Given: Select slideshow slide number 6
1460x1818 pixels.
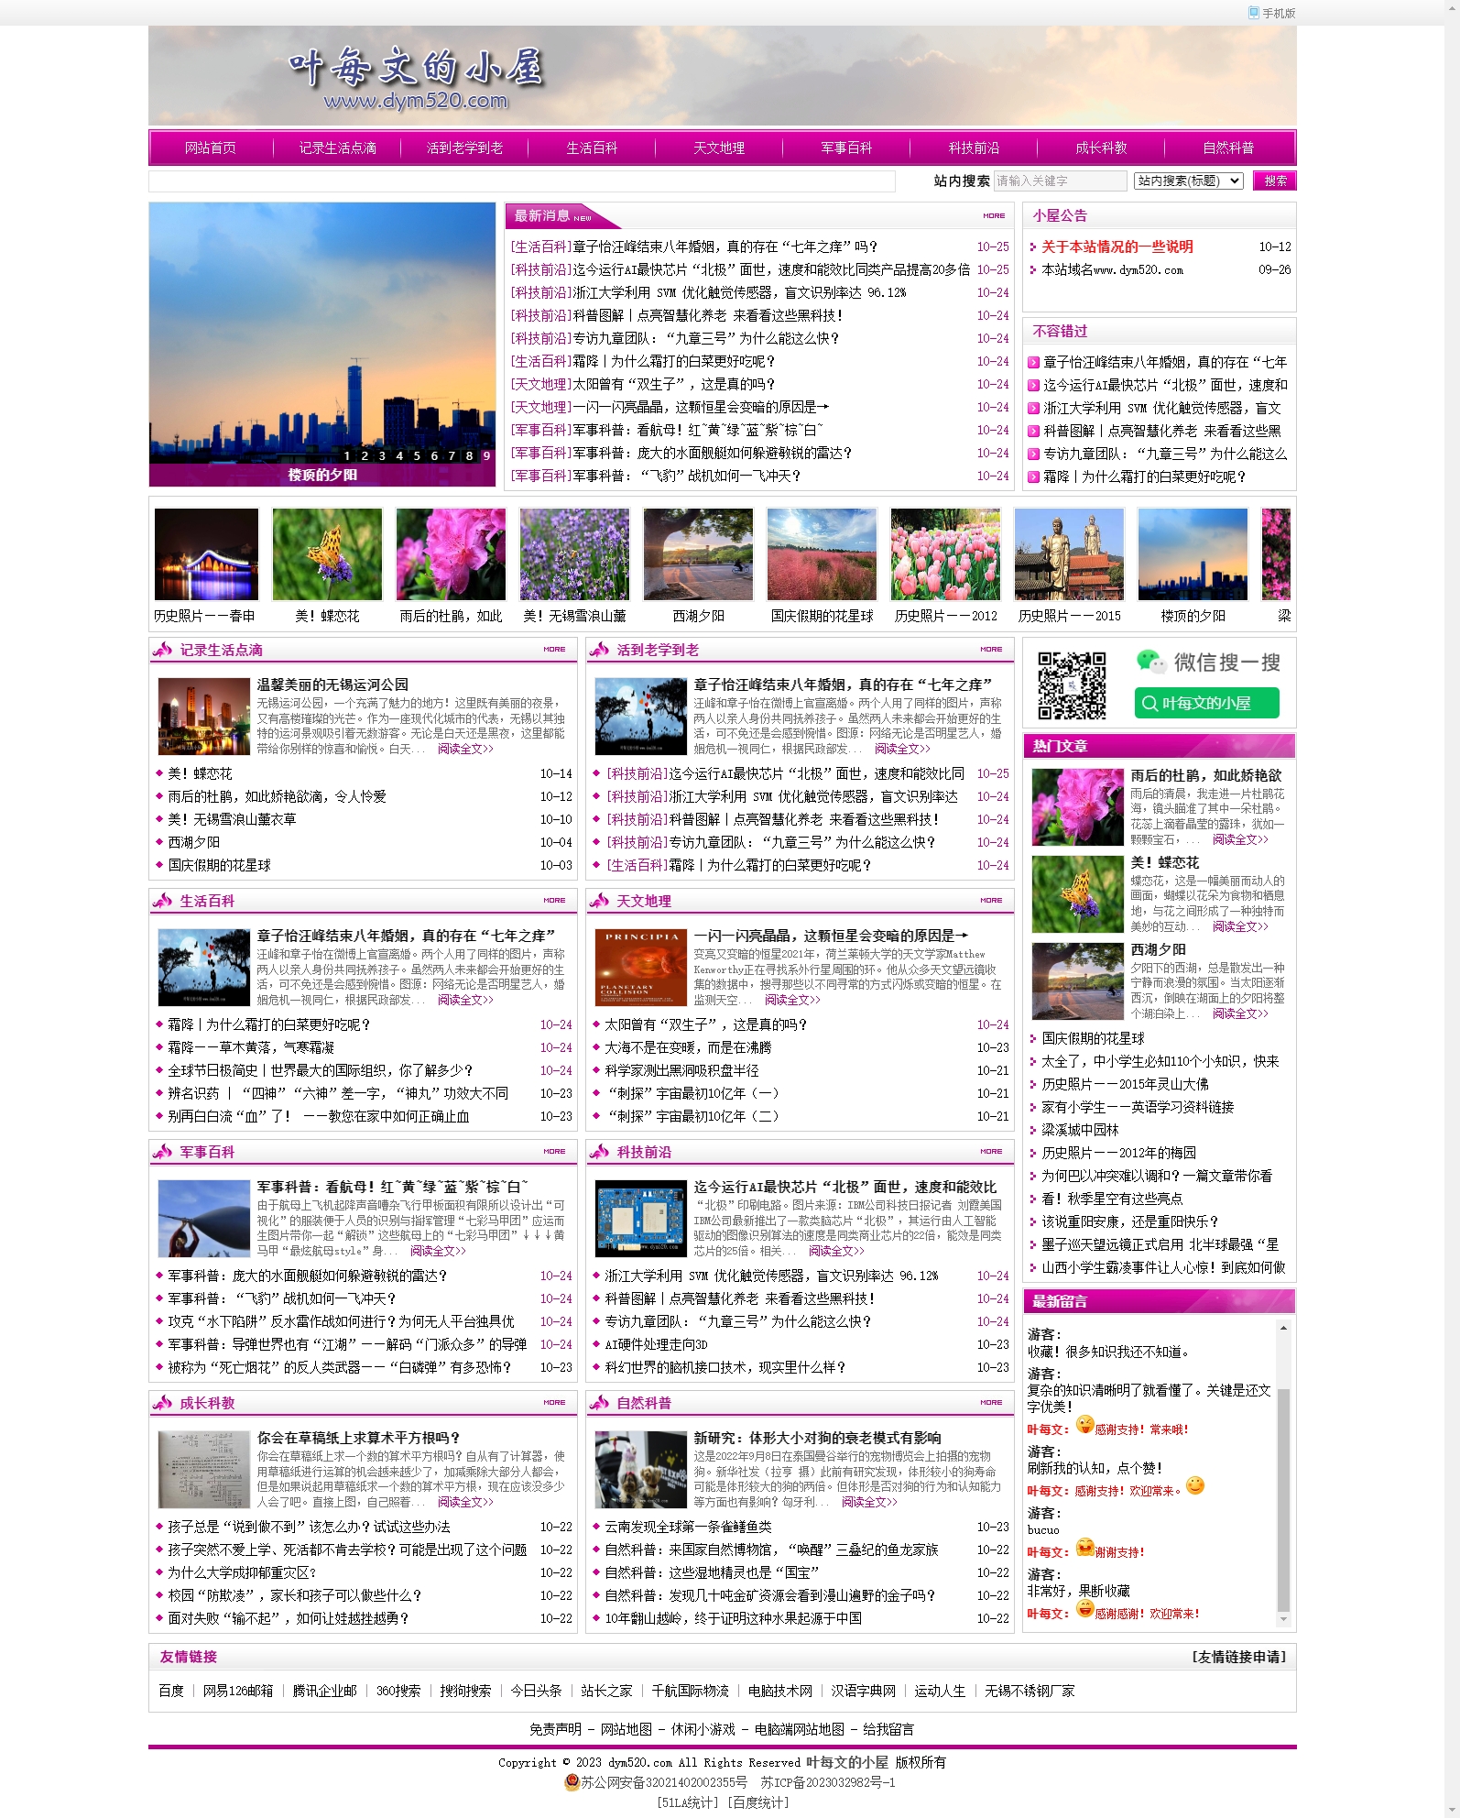Looking at the screenshot, I should [x=434, y=455].
